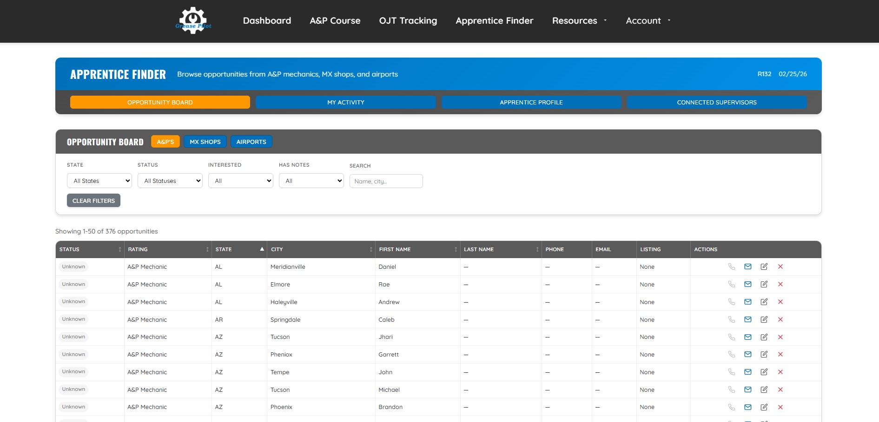Switch to the MX Shops filter
Viewport: 879px width, 422px height.
coord(205,142)
